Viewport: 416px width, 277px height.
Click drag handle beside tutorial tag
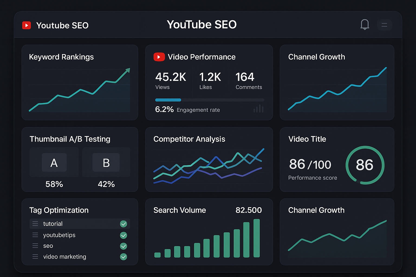tap(35, 224)
